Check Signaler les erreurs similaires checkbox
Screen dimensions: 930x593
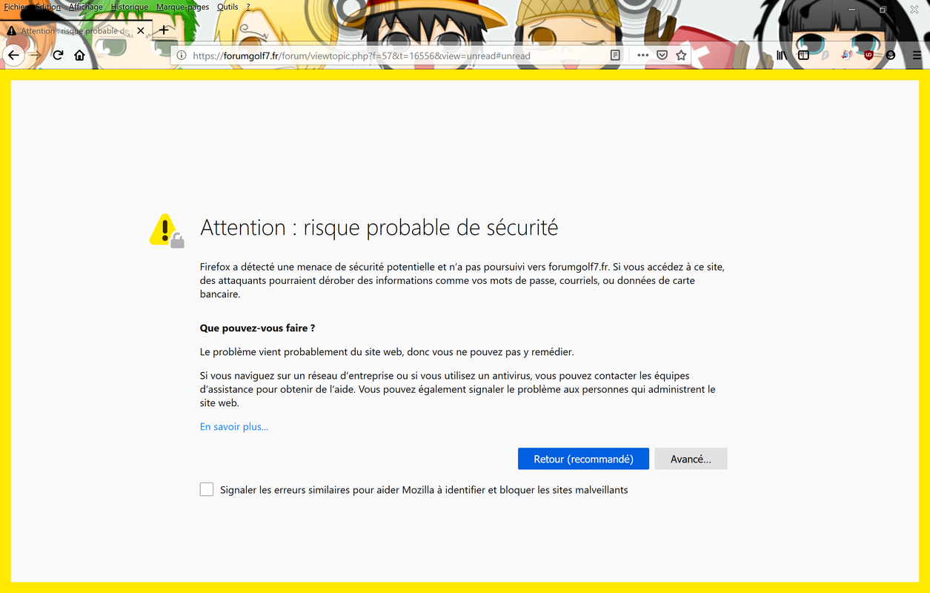click(x=207, y=489)
